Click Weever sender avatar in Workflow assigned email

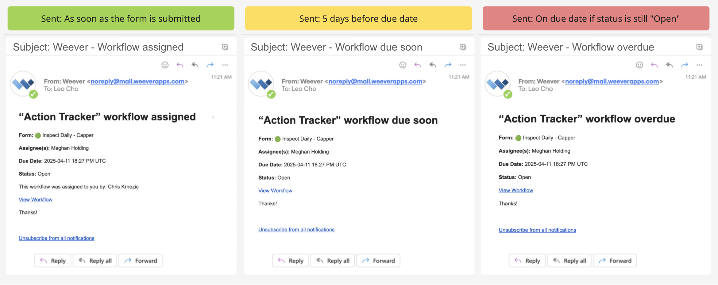click(23, 84)
